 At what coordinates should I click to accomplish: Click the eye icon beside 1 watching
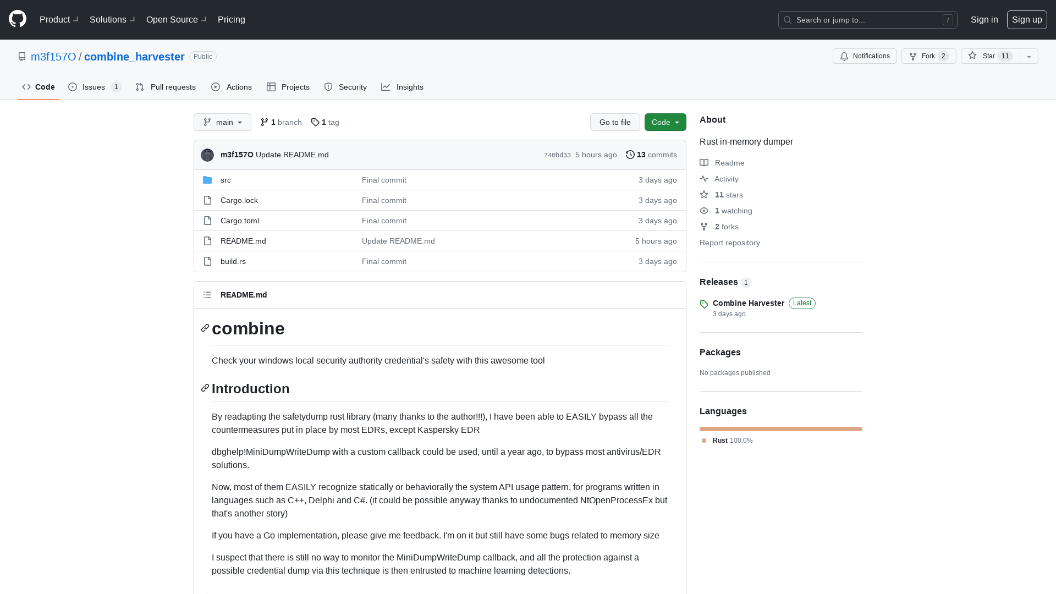pos(704,211)
